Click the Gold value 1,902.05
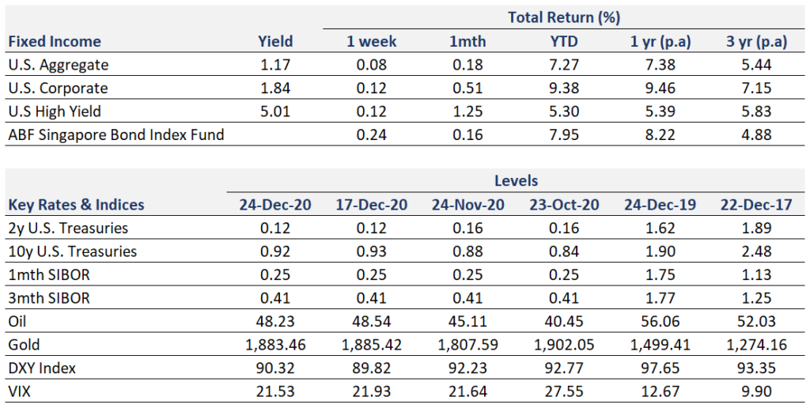The height and width of the screenshot is (412, 810). 563,345
